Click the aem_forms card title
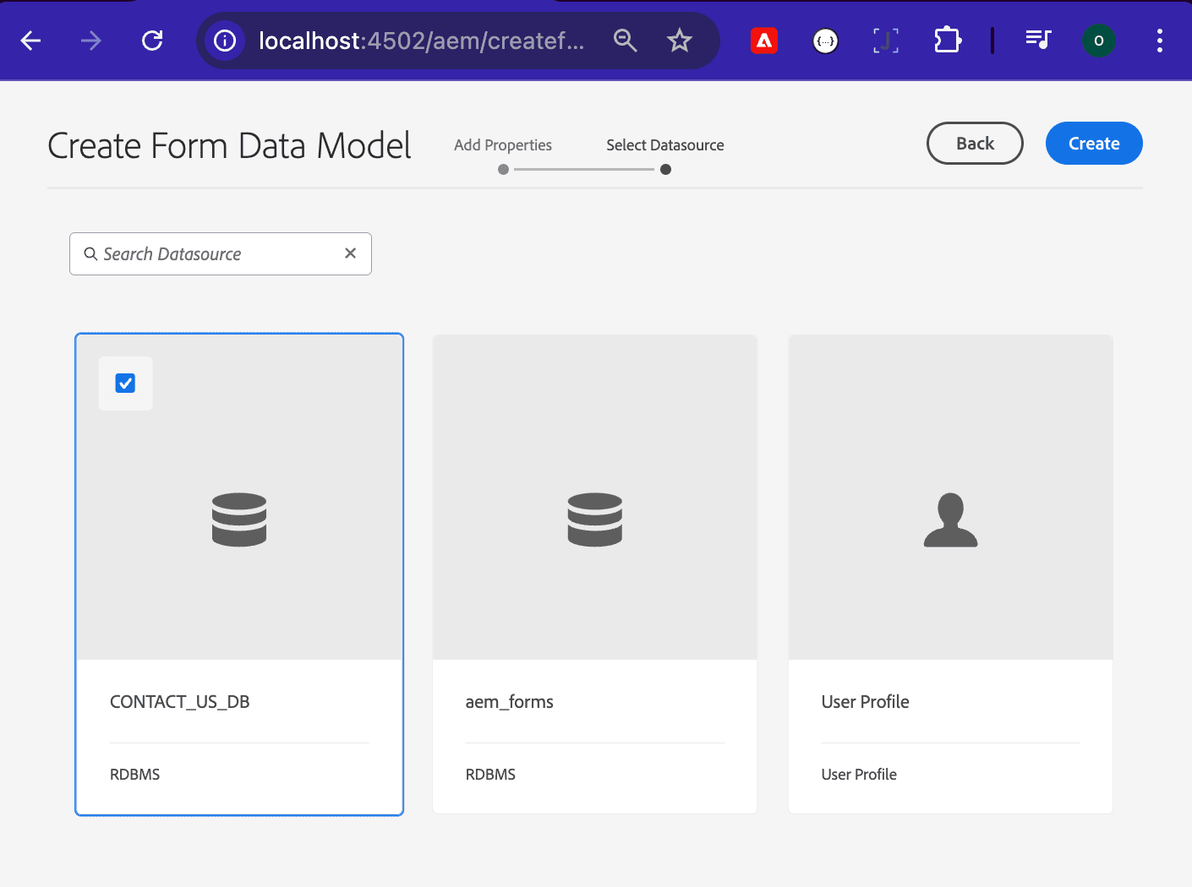The height and width of the screenshot is (887, 1192). (x=510, y=702)
